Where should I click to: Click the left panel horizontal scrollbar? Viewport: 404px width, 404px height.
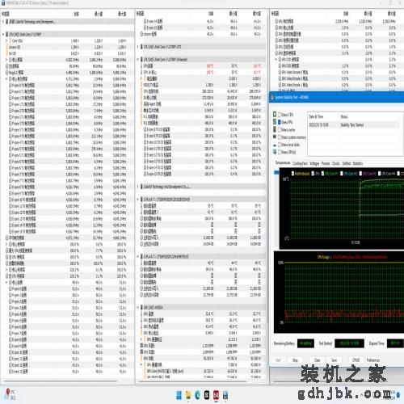[x=60, y=381]
